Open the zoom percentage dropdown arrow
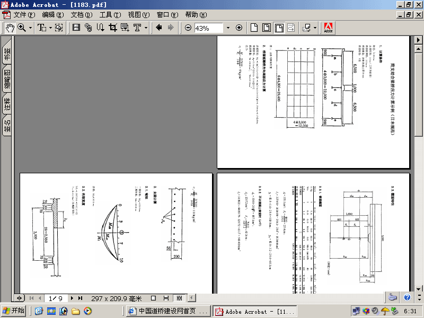Image resolution: width=424 pixels, height=318 pixels. pyautogui.click(x=228, y=28)
